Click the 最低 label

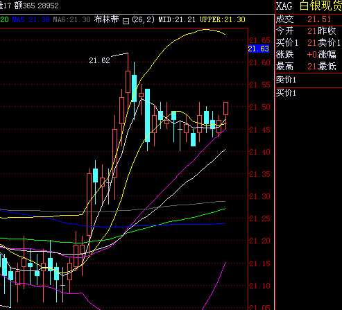[327, 67]
